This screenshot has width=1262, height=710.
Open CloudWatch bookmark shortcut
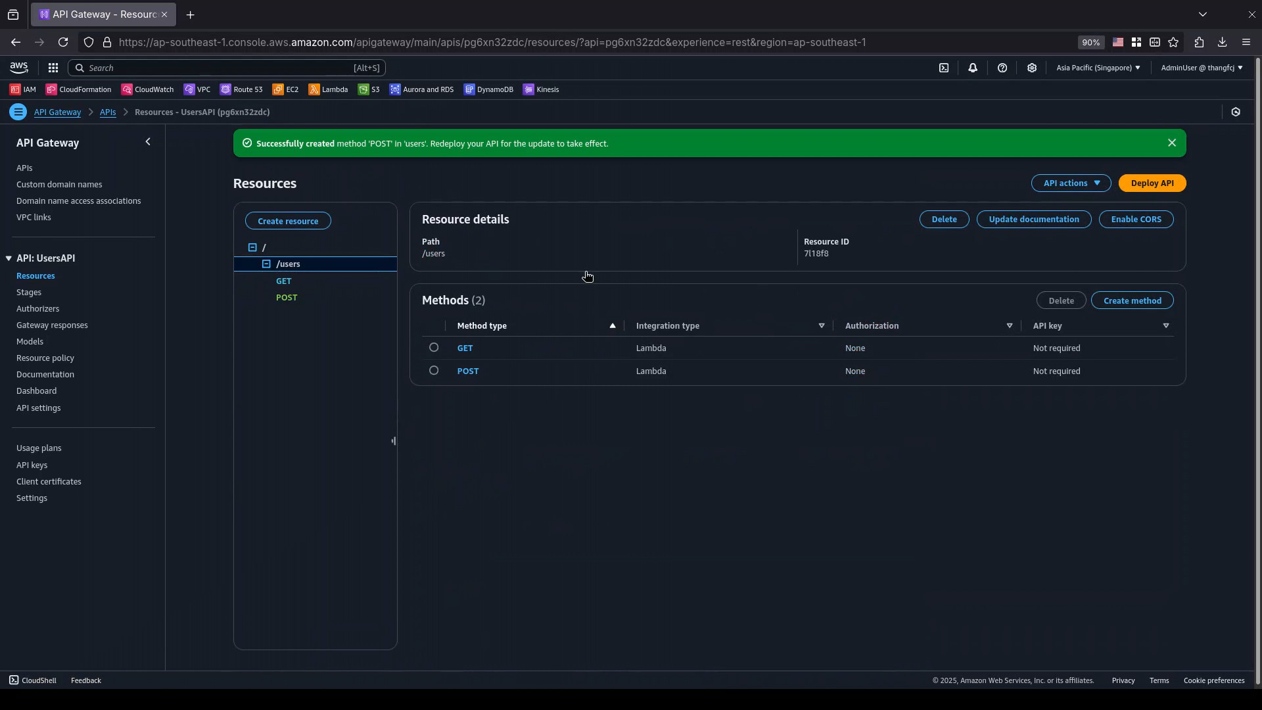pos(148,89)
